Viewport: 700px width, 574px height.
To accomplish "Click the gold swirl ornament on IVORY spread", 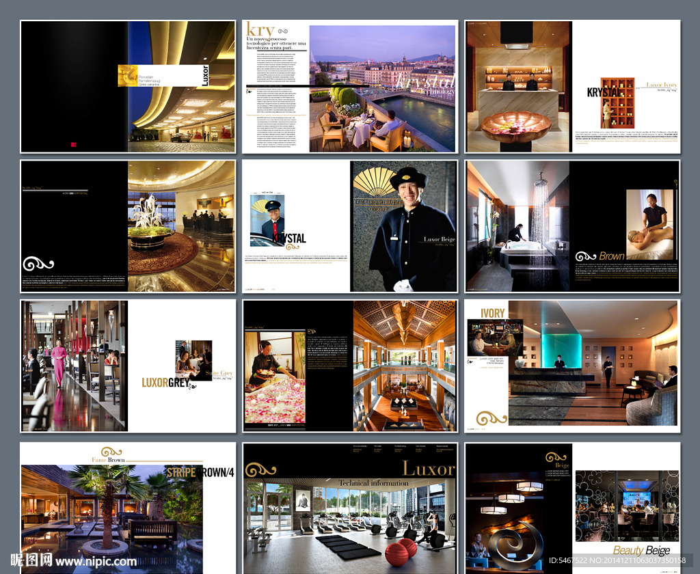I will tap(492, 418).
